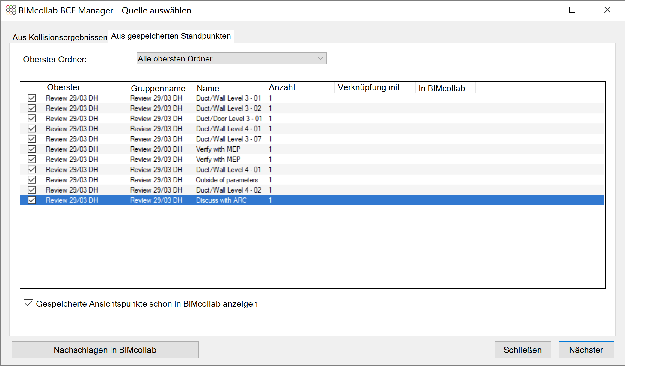The image size is (662, 366).
Task: Toggle checkbox for Duct/Wall Level 3 - 07
Action: 32,139
